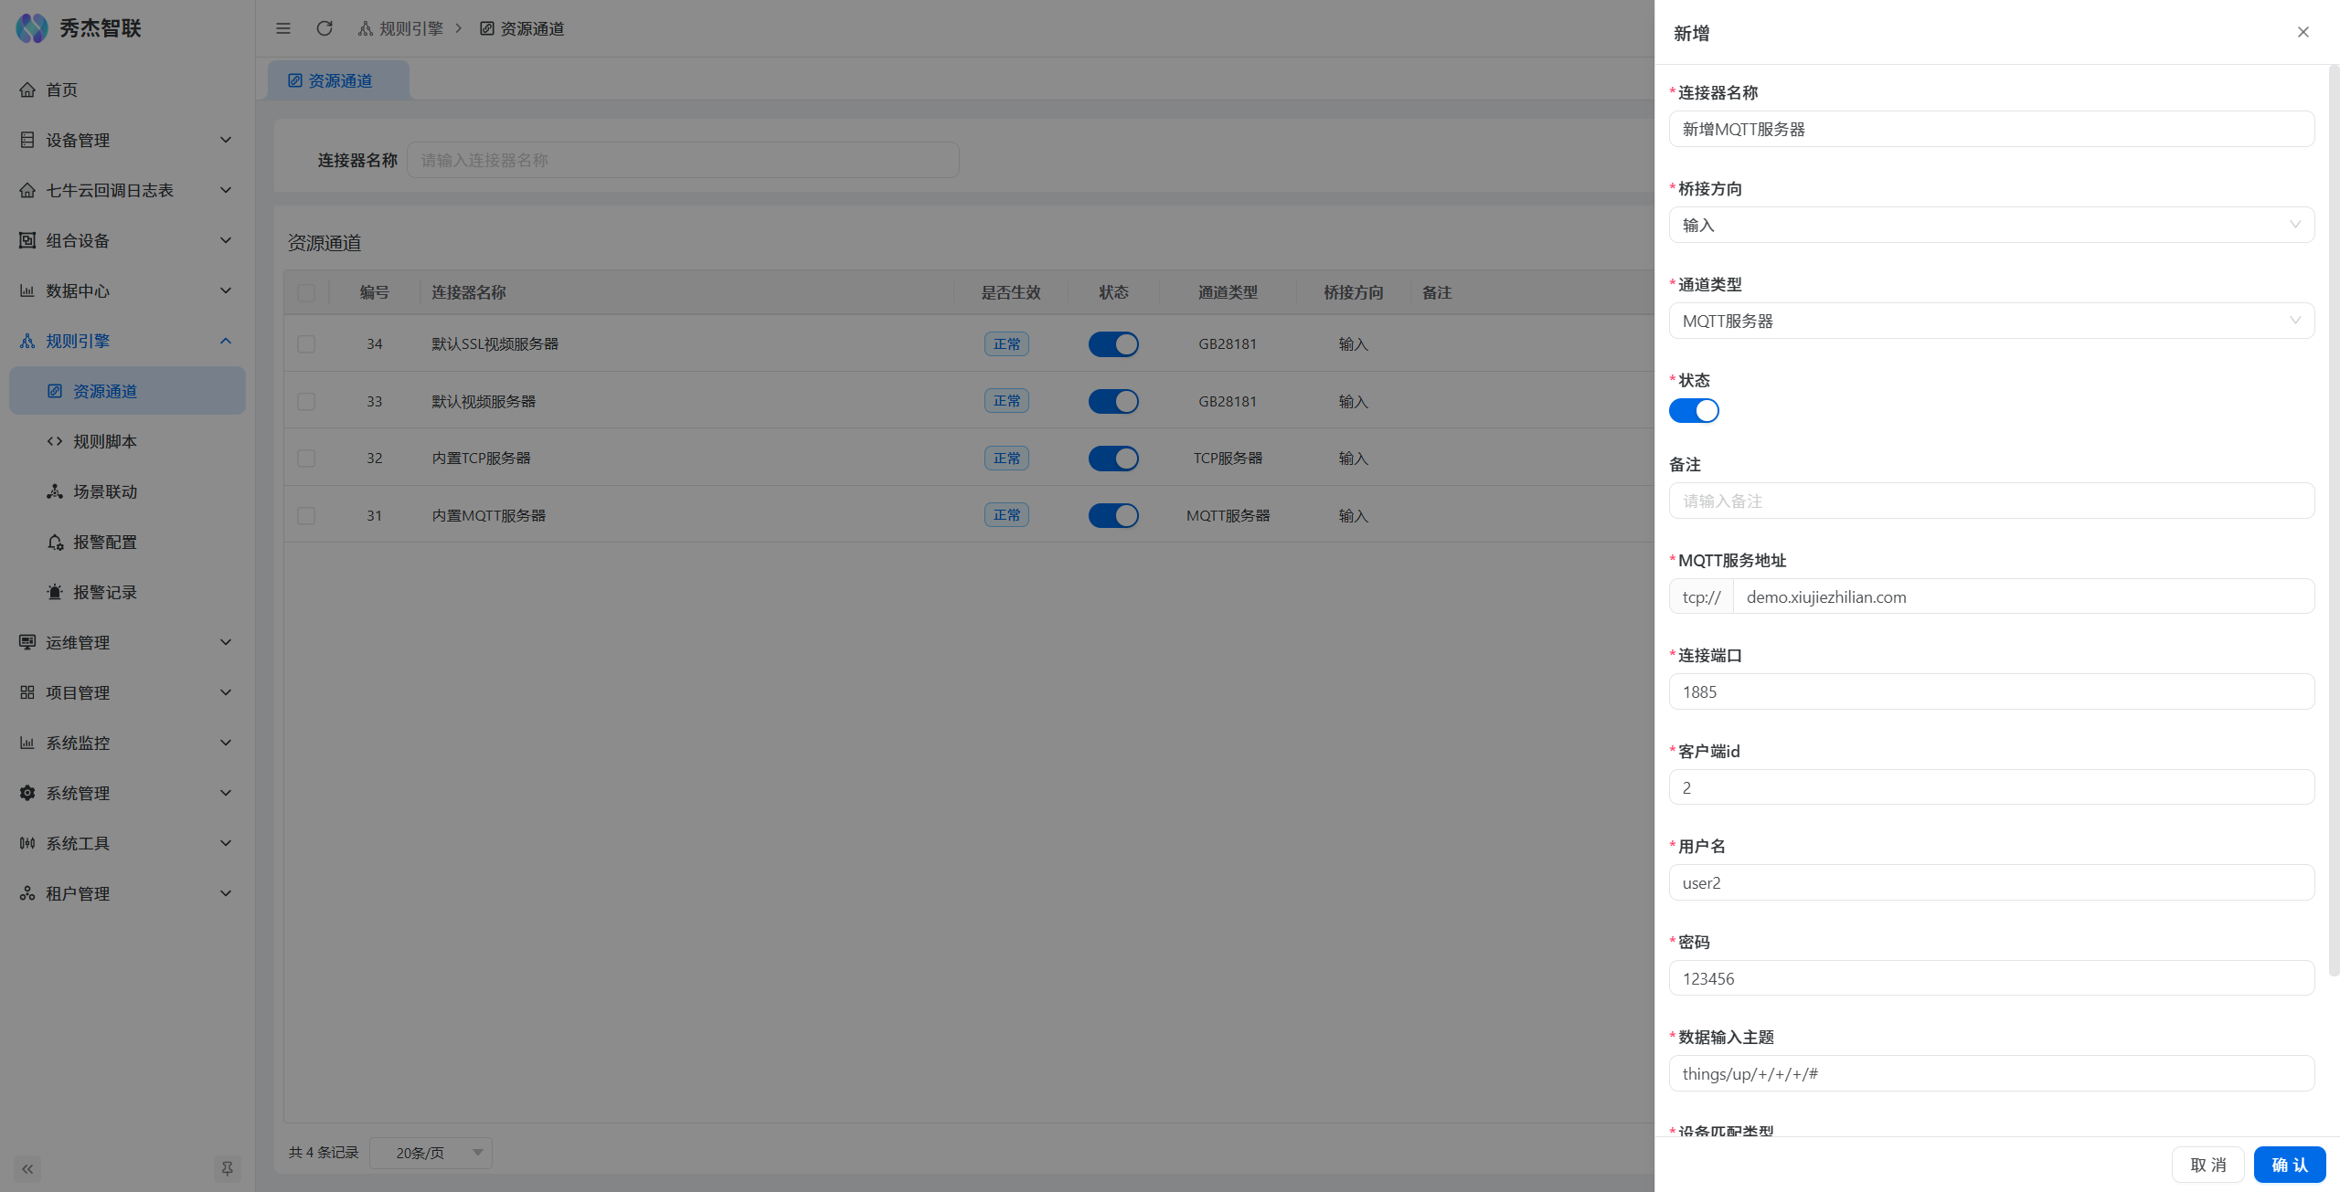Click the 备注 input field

(x=1991, y=501)
